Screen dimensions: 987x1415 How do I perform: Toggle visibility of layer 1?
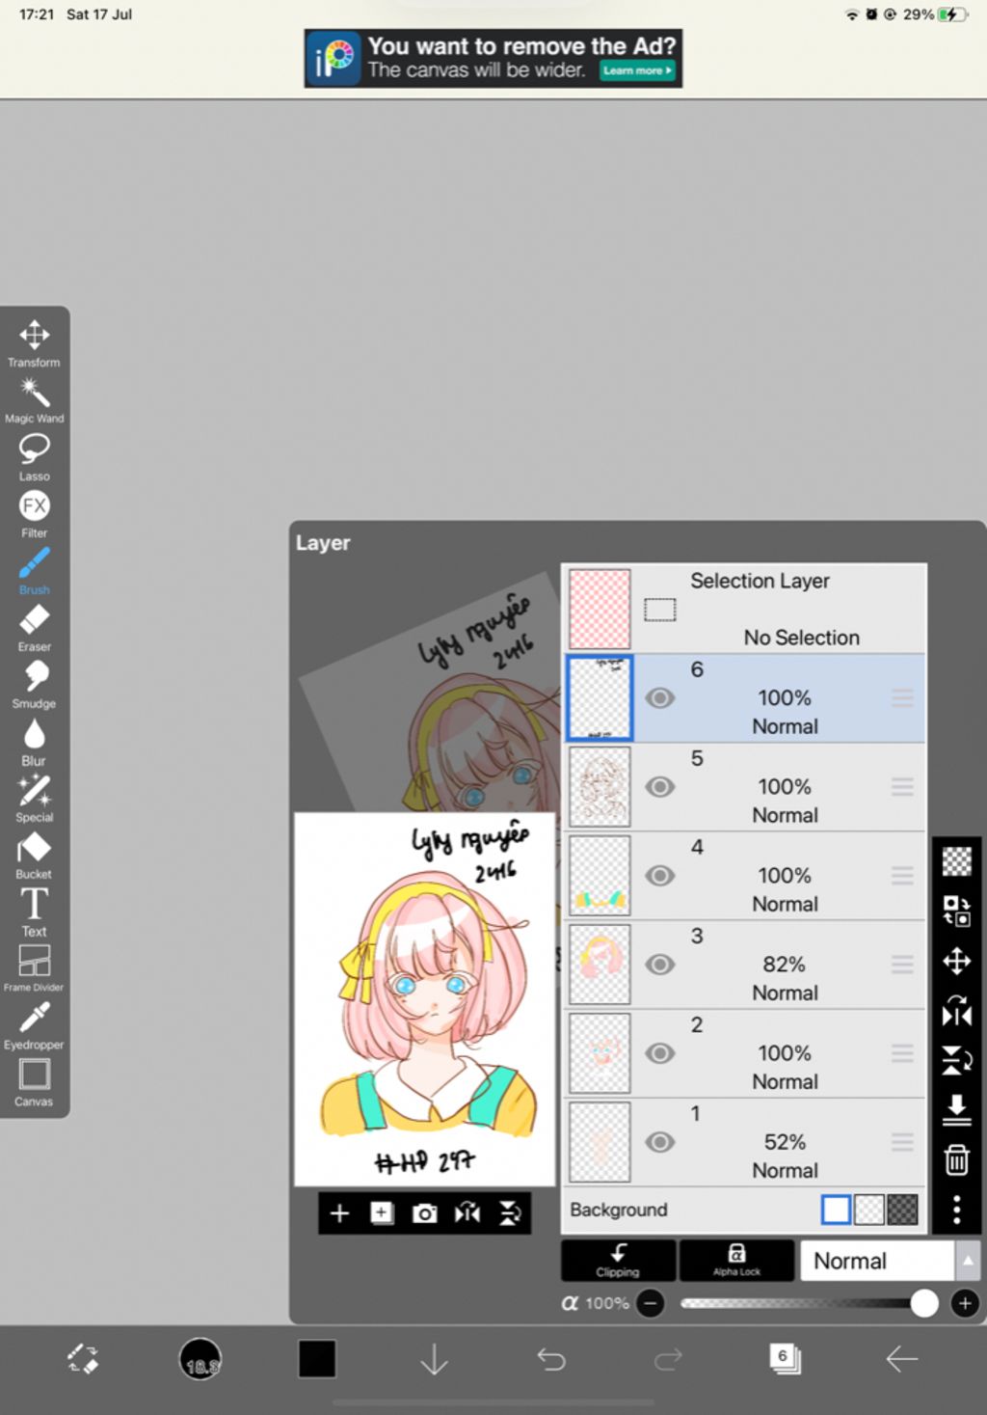[659, 1141]
